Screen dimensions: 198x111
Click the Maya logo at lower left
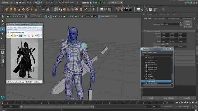point(2,97)
